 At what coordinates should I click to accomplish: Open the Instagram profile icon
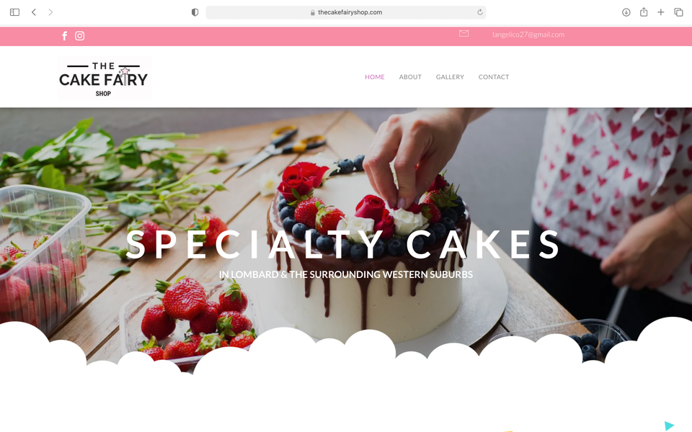(79, 36)
